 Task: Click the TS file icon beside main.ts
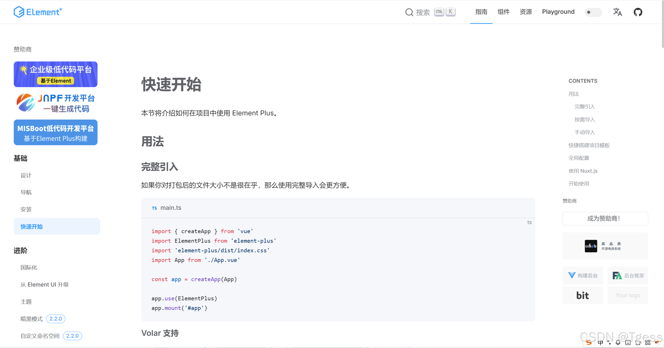pyautogui.click(x=154, y=208)
